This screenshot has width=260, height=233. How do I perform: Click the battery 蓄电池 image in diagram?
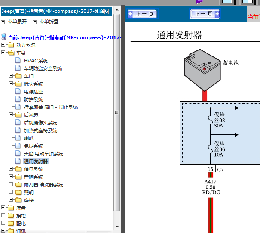(x=202, y=70)
